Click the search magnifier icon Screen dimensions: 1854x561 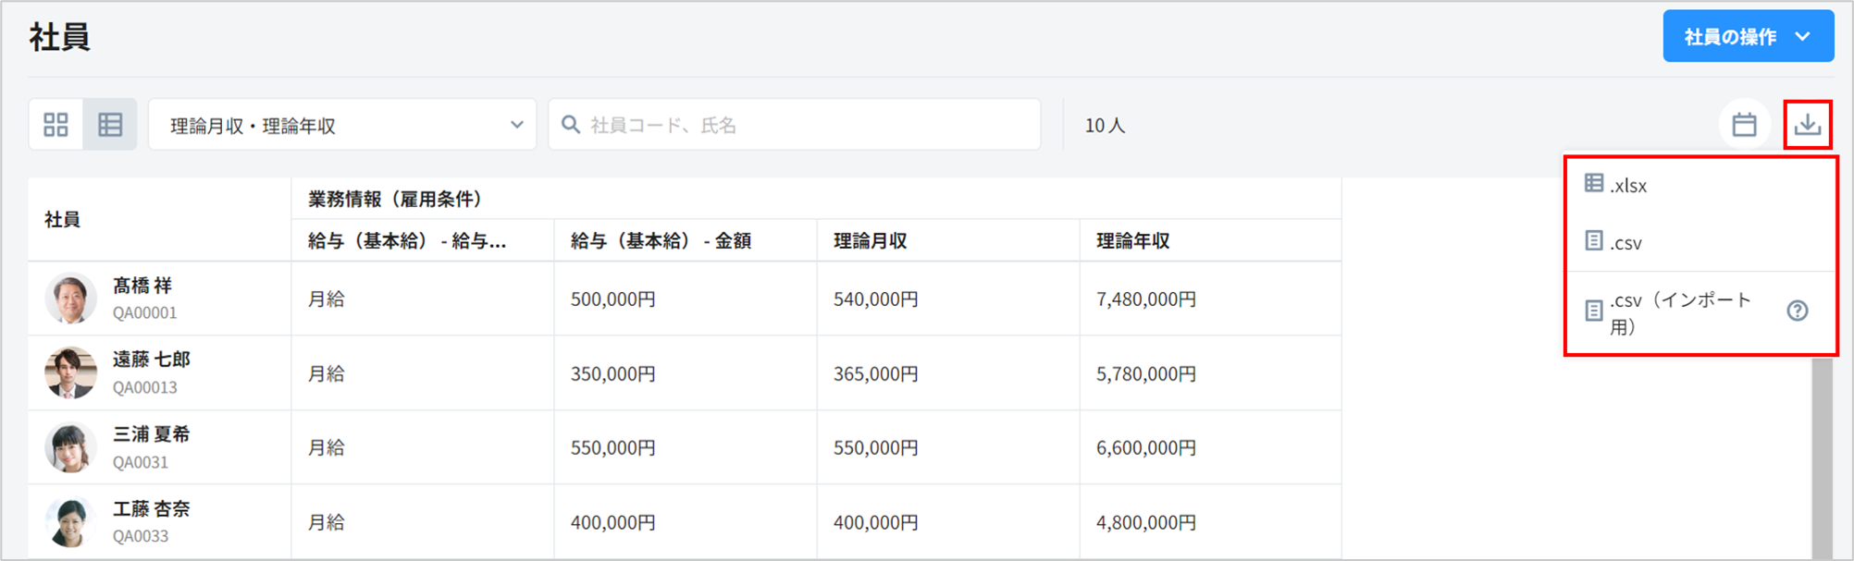[571, 125]
